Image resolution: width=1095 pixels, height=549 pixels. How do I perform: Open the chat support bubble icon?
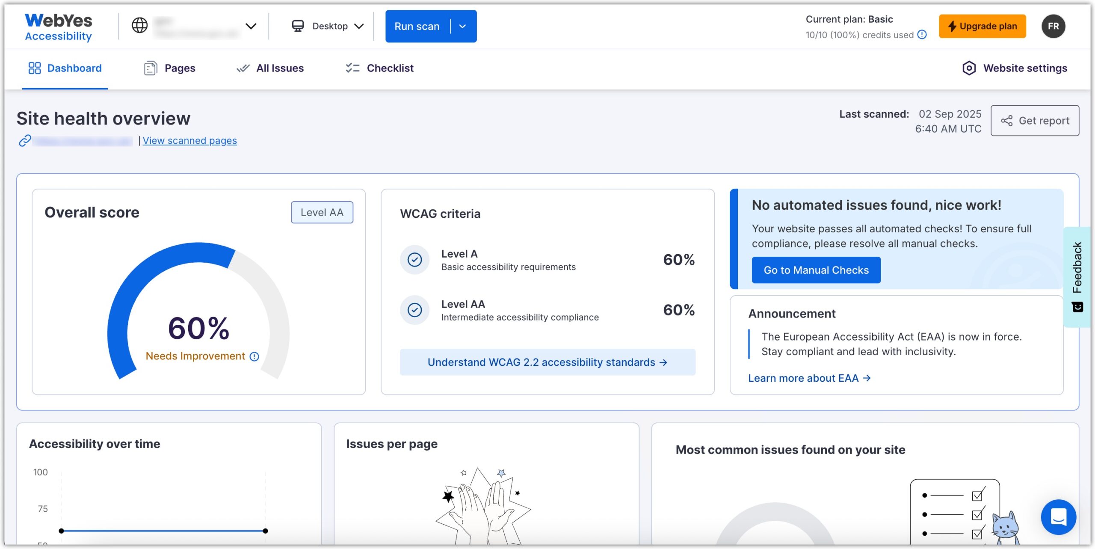pos(1058,517)
